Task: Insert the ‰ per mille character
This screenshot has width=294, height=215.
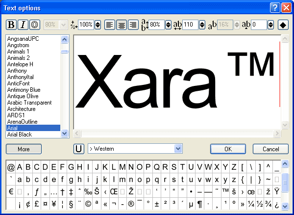Action: 88,192
